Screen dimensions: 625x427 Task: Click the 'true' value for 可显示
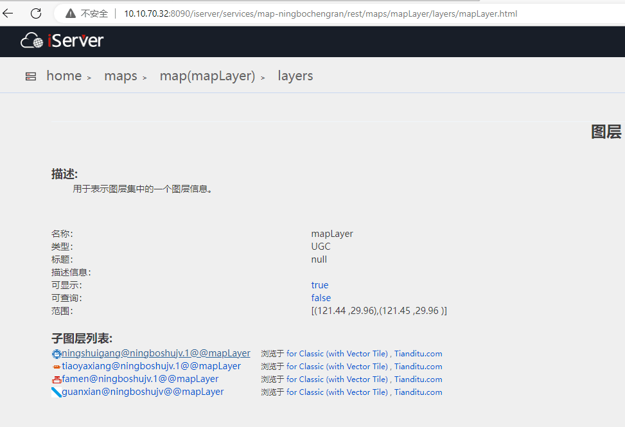(320, 285)
